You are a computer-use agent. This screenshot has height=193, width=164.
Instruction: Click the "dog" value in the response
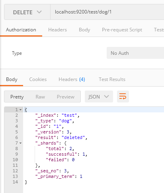coord(65,121)
